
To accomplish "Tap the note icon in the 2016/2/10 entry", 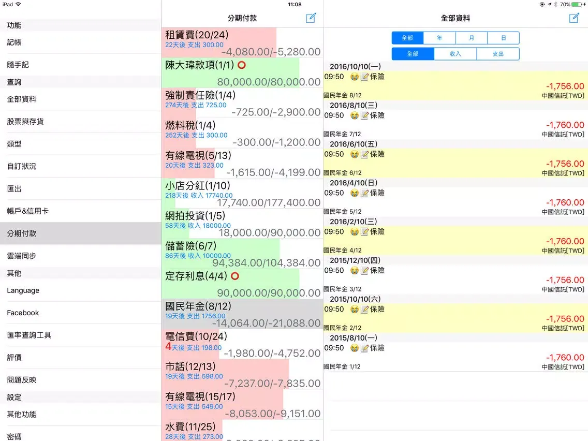I will [x=364, y=232].
